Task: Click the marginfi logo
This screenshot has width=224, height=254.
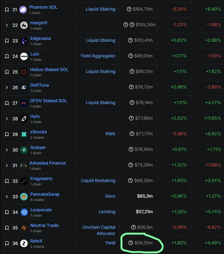Action: [24, 25]
